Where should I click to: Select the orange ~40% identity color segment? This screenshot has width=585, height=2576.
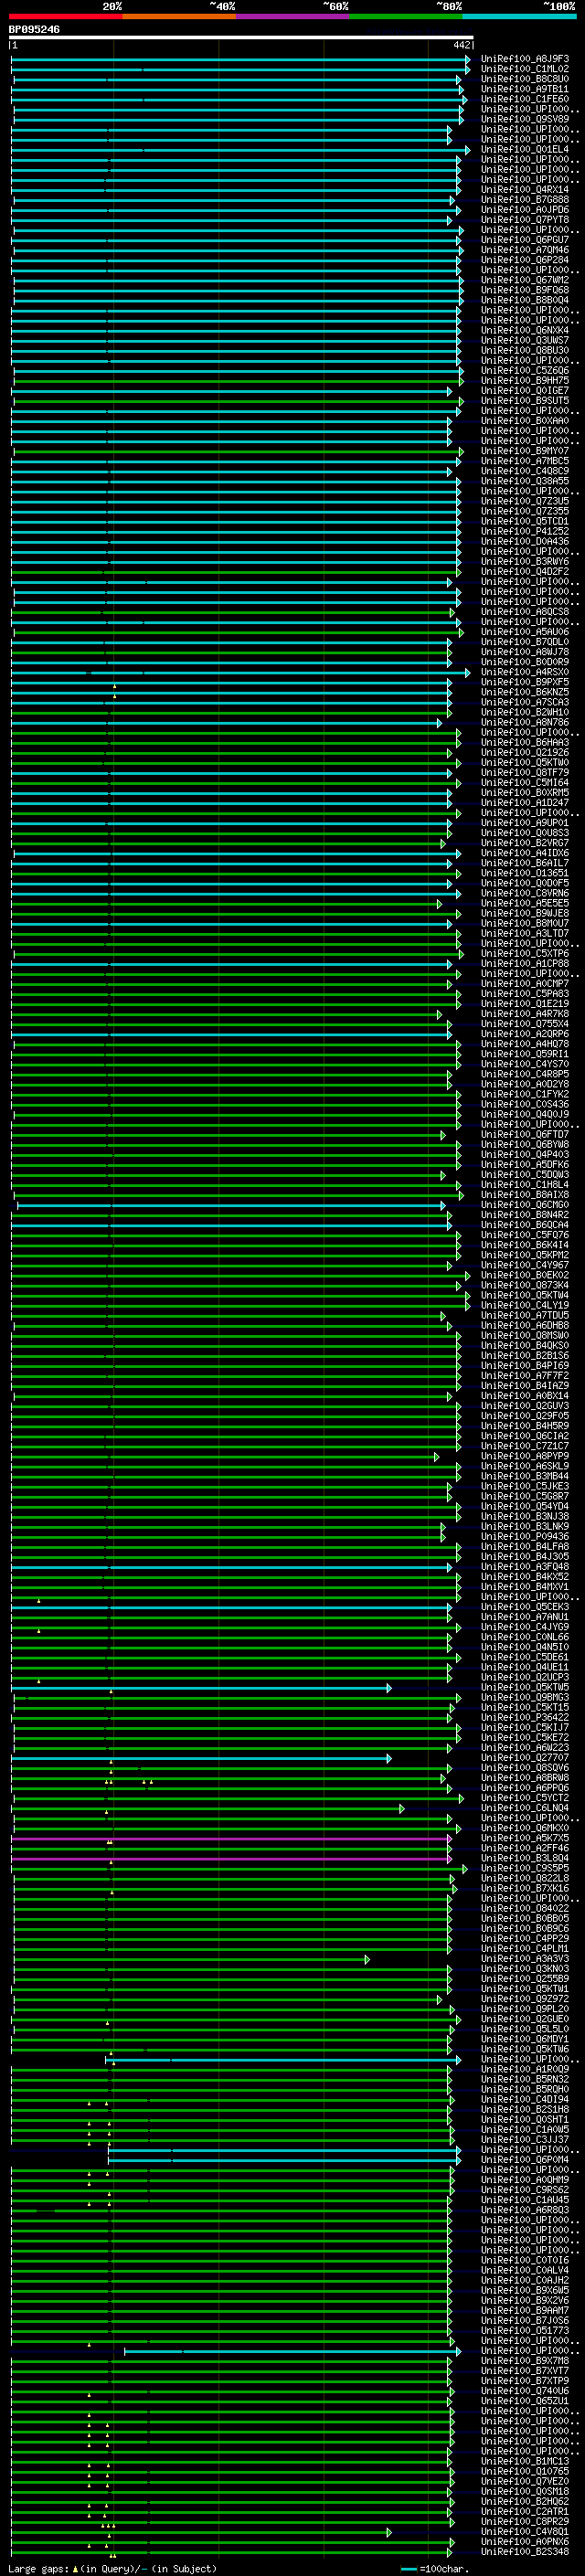(x=179, y=16)
